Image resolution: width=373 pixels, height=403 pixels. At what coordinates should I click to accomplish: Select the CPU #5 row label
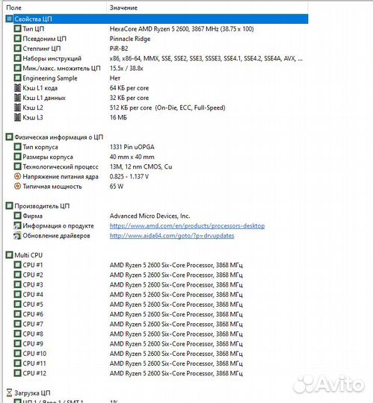[x=33, y=304]
